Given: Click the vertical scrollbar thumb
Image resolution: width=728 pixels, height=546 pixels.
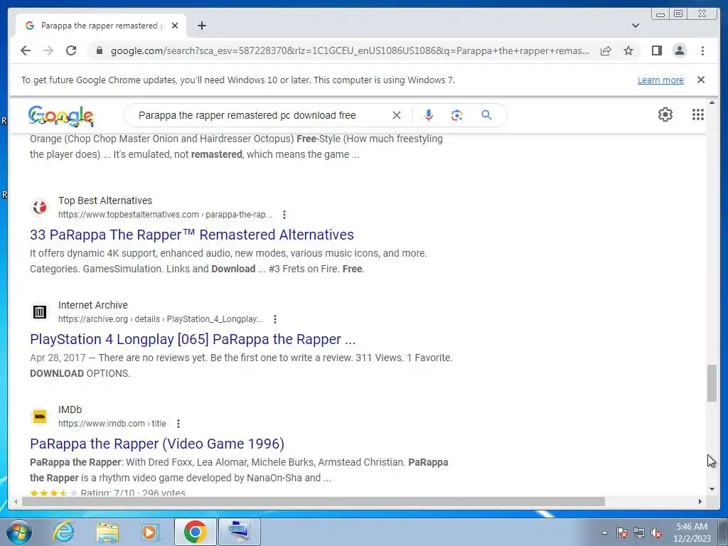Looking at the screenshot, I should point(712,383).
